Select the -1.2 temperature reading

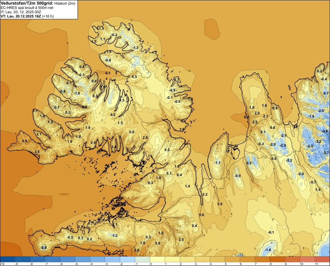(x=115, y=236)
